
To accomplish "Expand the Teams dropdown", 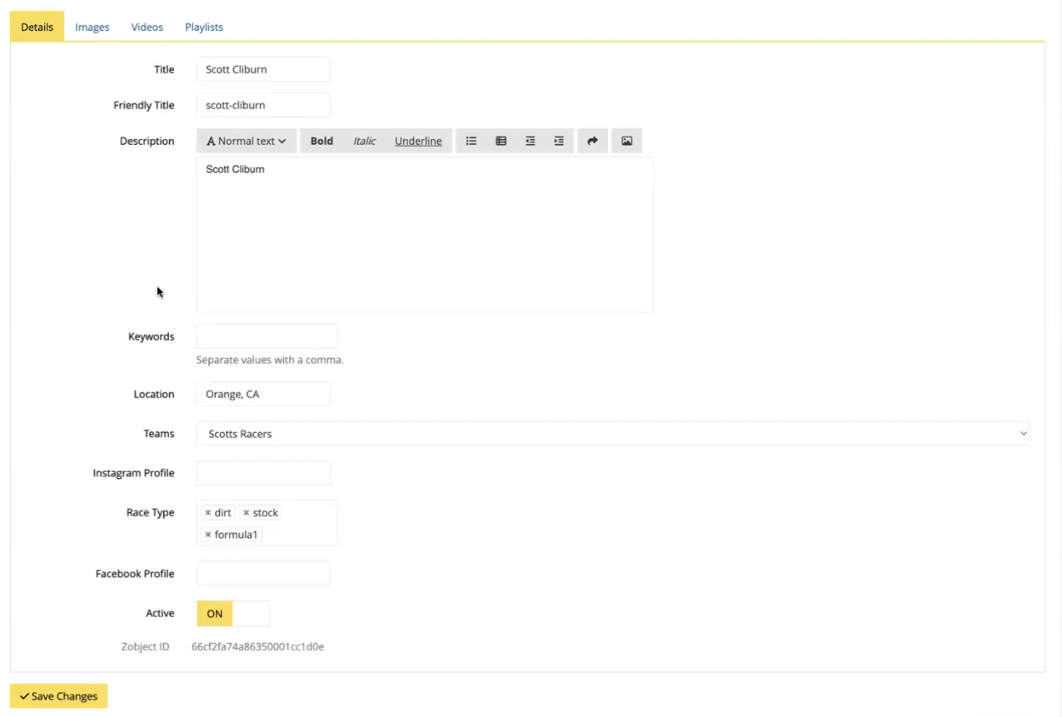I will pyautogui.click(x=612, y=434).
